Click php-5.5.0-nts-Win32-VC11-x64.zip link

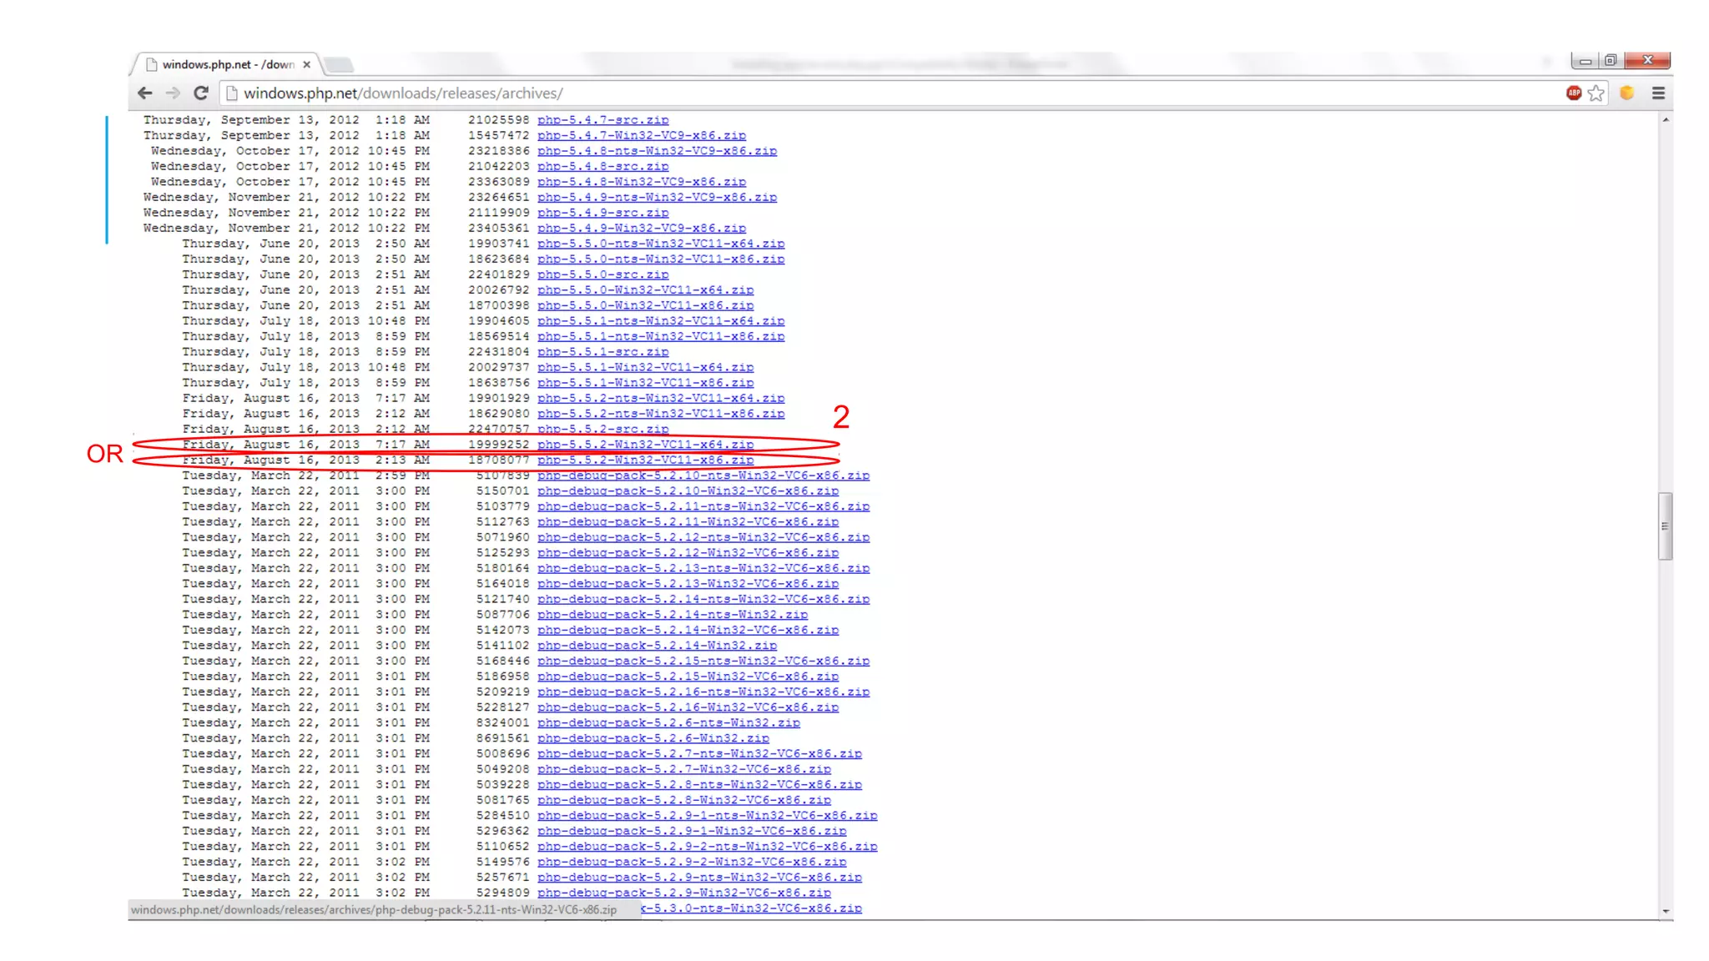point(660,244)
